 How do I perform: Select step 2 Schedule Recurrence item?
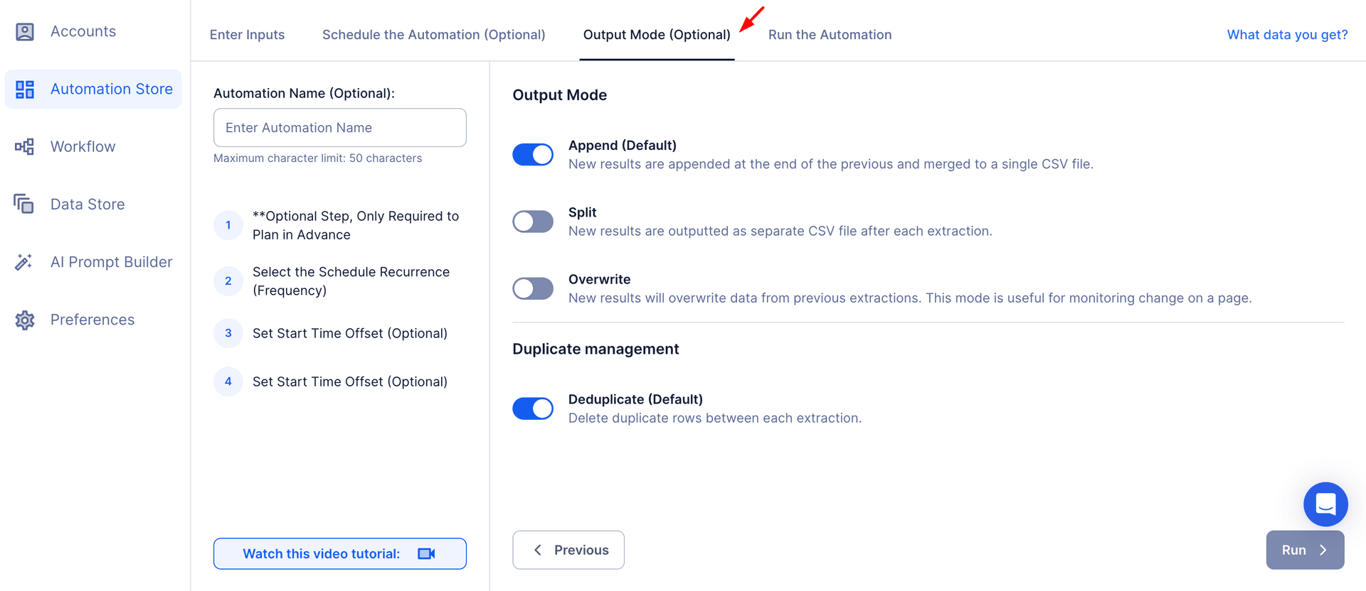pos(351,281)
